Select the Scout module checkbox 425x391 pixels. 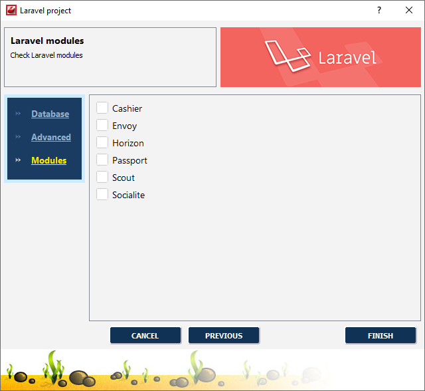pos(102,177)
